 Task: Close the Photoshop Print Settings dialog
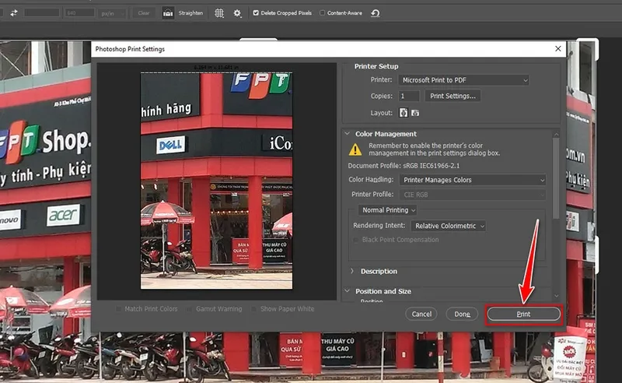point(558,48)
